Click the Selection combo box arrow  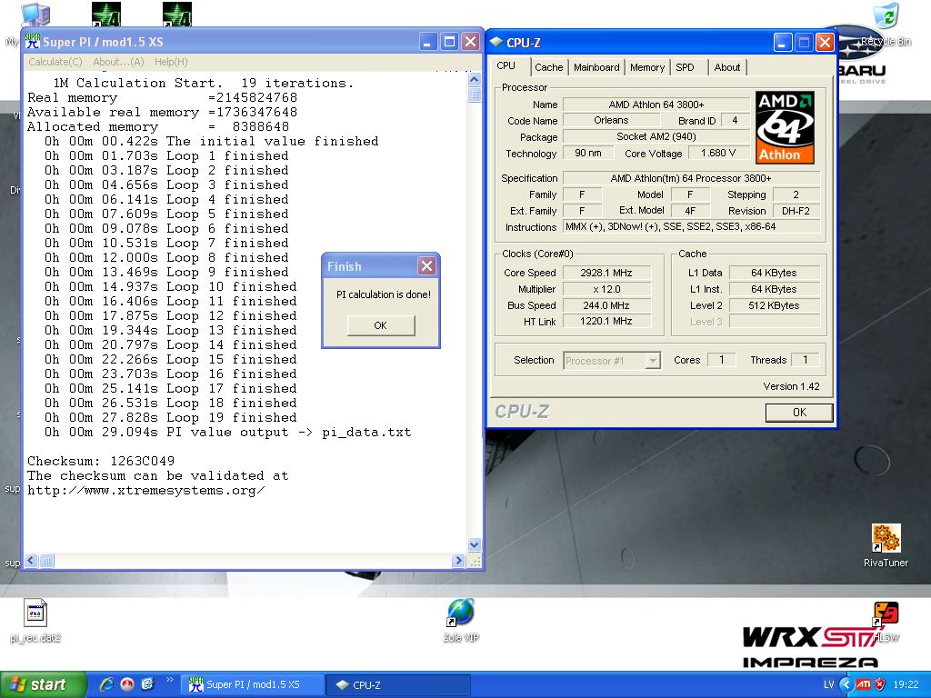coord(653,360)
